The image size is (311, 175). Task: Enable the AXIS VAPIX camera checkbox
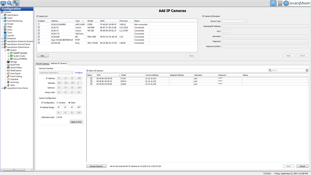[39, 25]
